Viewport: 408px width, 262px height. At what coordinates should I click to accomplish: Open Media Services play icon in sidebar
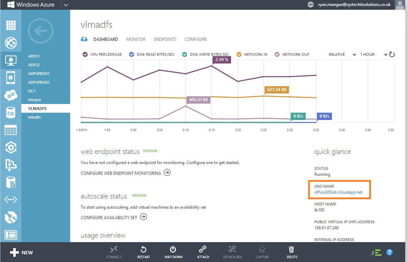tap(11, 148)
